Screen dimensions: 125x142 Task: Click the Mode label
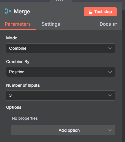(x=12, y=38)
